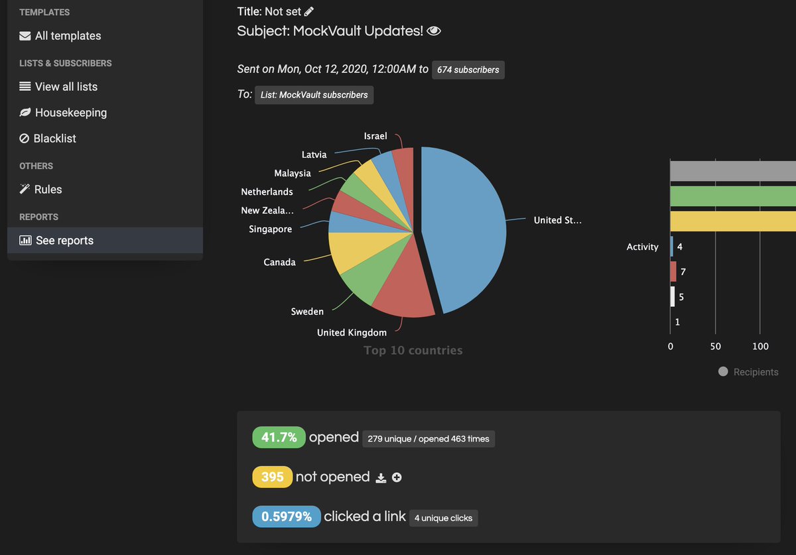Click the pencil icon next to Title
This screenshot has width=796, height=555.
[309, 11]
